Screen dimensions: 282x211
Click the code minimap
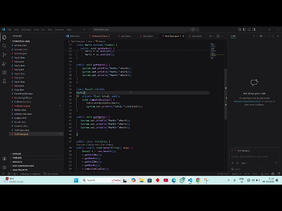pyautogui.click(x=217, y=51)
